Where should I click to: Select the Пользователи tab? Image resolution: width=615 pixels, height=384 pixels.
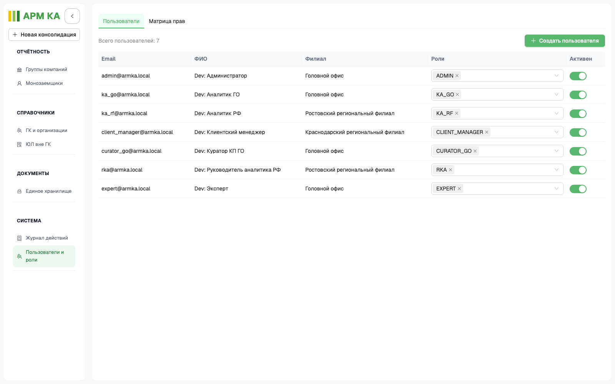(121, 21)
